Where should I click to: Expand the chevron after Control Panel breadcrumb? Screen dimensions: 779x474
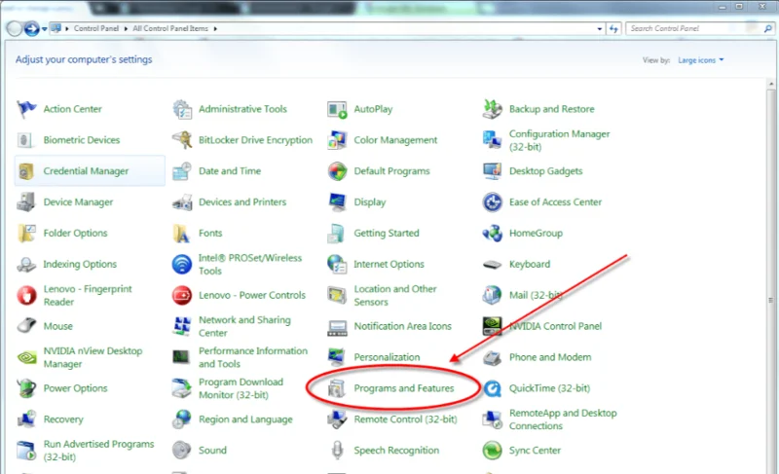[x=126, y=29]
